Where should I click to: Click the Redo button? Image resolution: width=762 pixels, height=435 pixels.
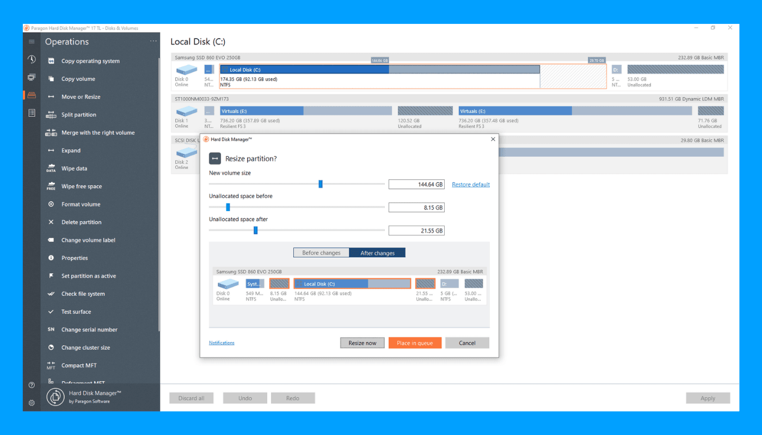tap(293, 398)
